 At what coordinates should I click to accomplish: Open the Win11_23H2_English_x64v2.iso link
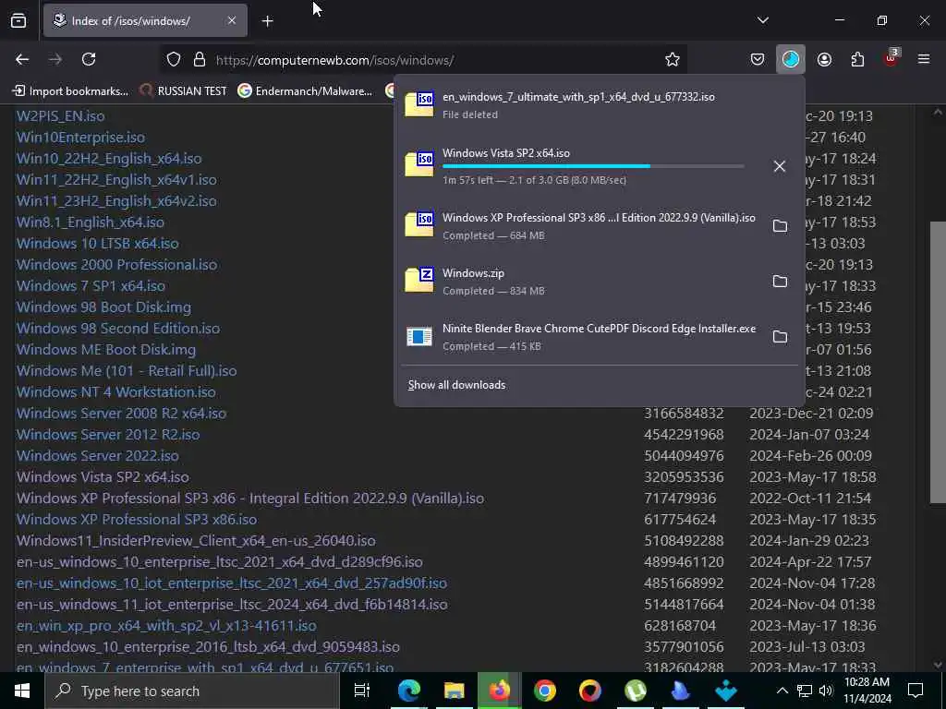pos(116,200)
